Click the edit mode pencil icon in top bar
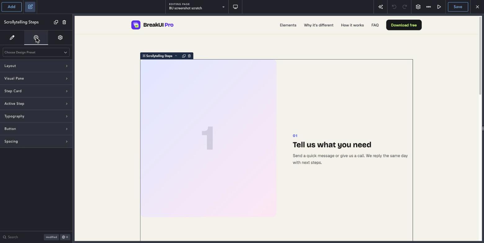 point(30,7)
